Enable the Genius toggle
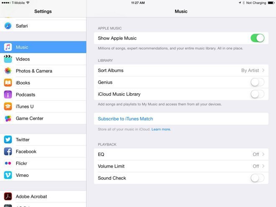 tap(257, 82)
